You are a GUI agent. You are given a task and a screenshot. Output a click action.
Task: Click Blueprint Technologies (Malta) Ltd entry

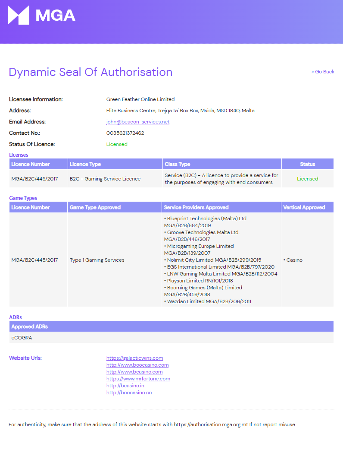point(205,222)
